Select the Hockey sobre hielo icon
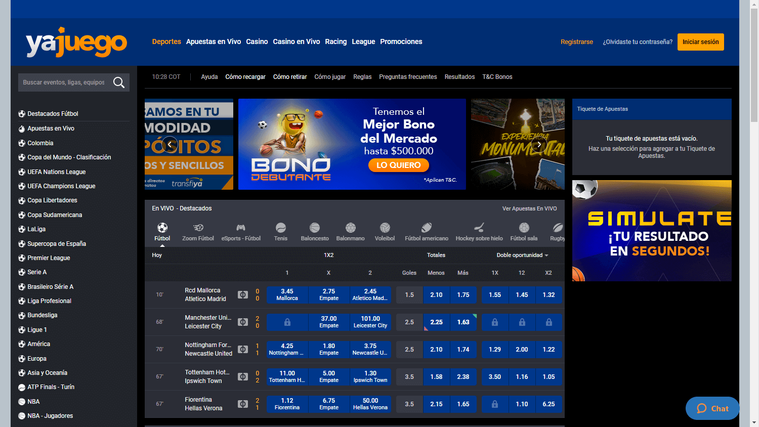This screenshot has height=427, width=759. pyautogui.click(x=479, y=228)
